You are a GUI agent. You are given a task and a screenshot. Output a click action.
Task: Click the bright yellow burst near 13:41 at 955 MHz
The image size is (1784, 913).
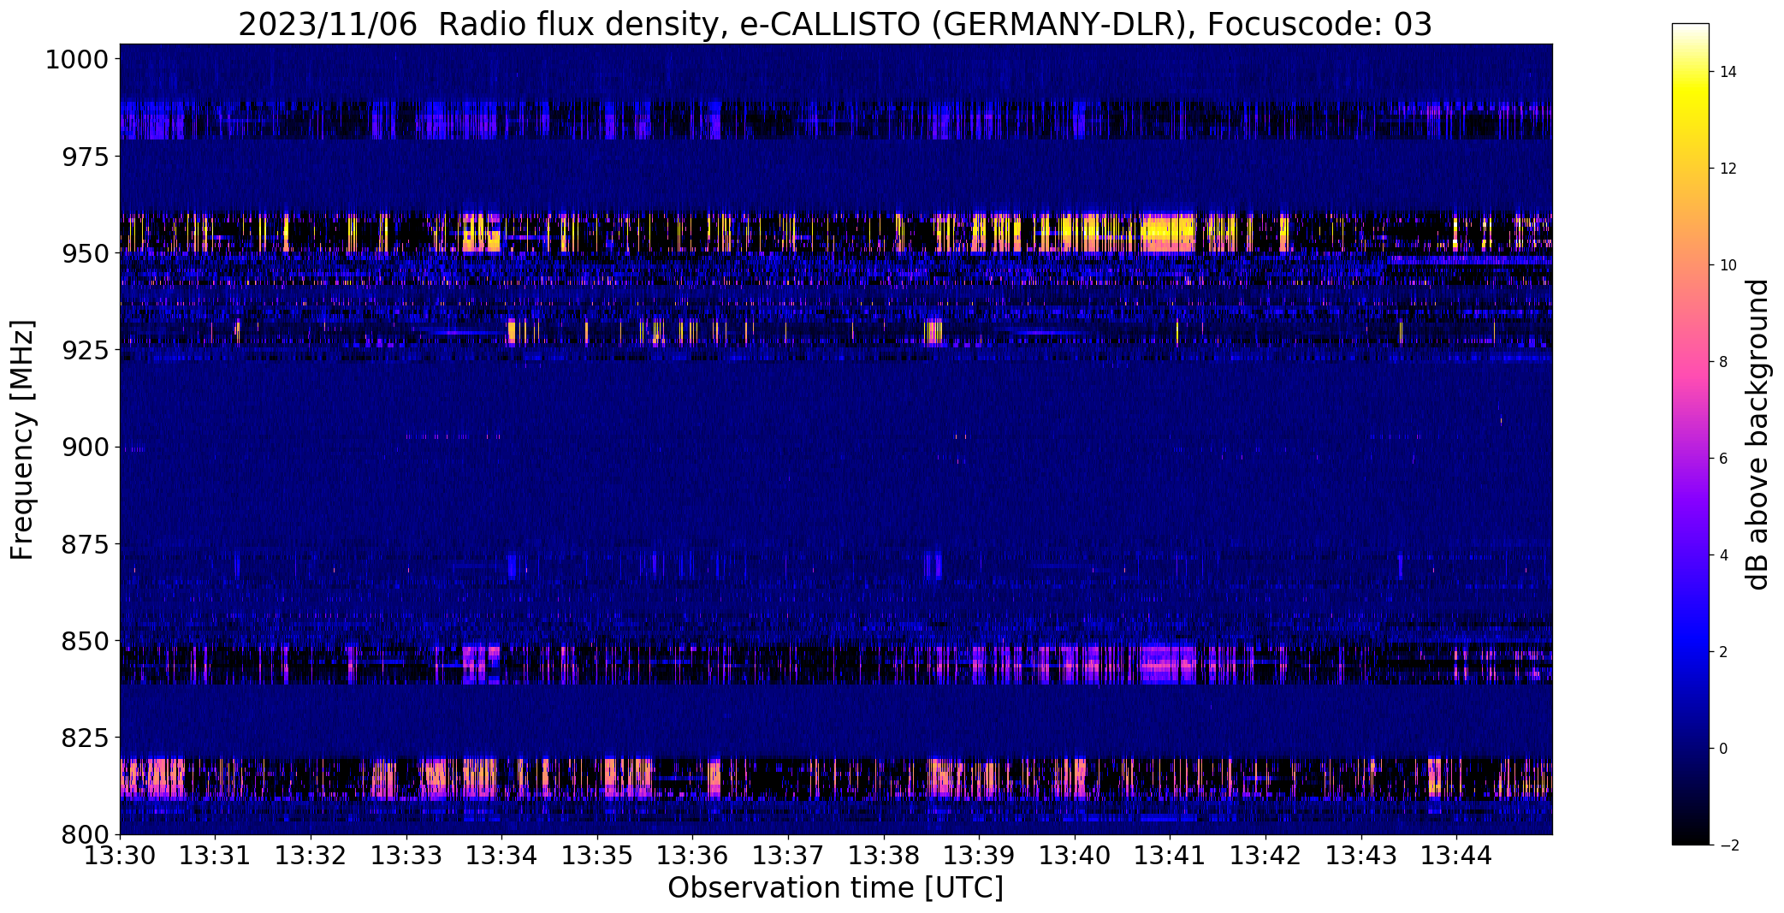tap(1168, 233)
